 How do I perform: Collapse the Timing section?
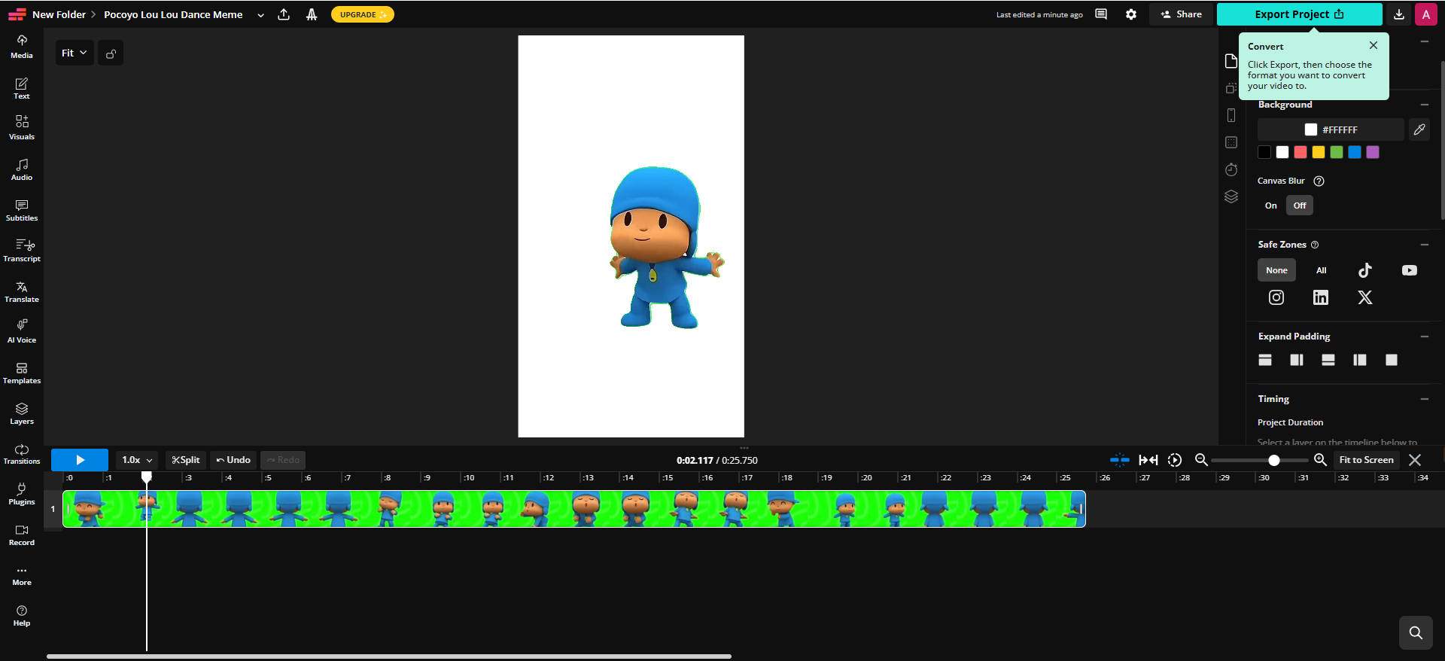point(1424,399)
